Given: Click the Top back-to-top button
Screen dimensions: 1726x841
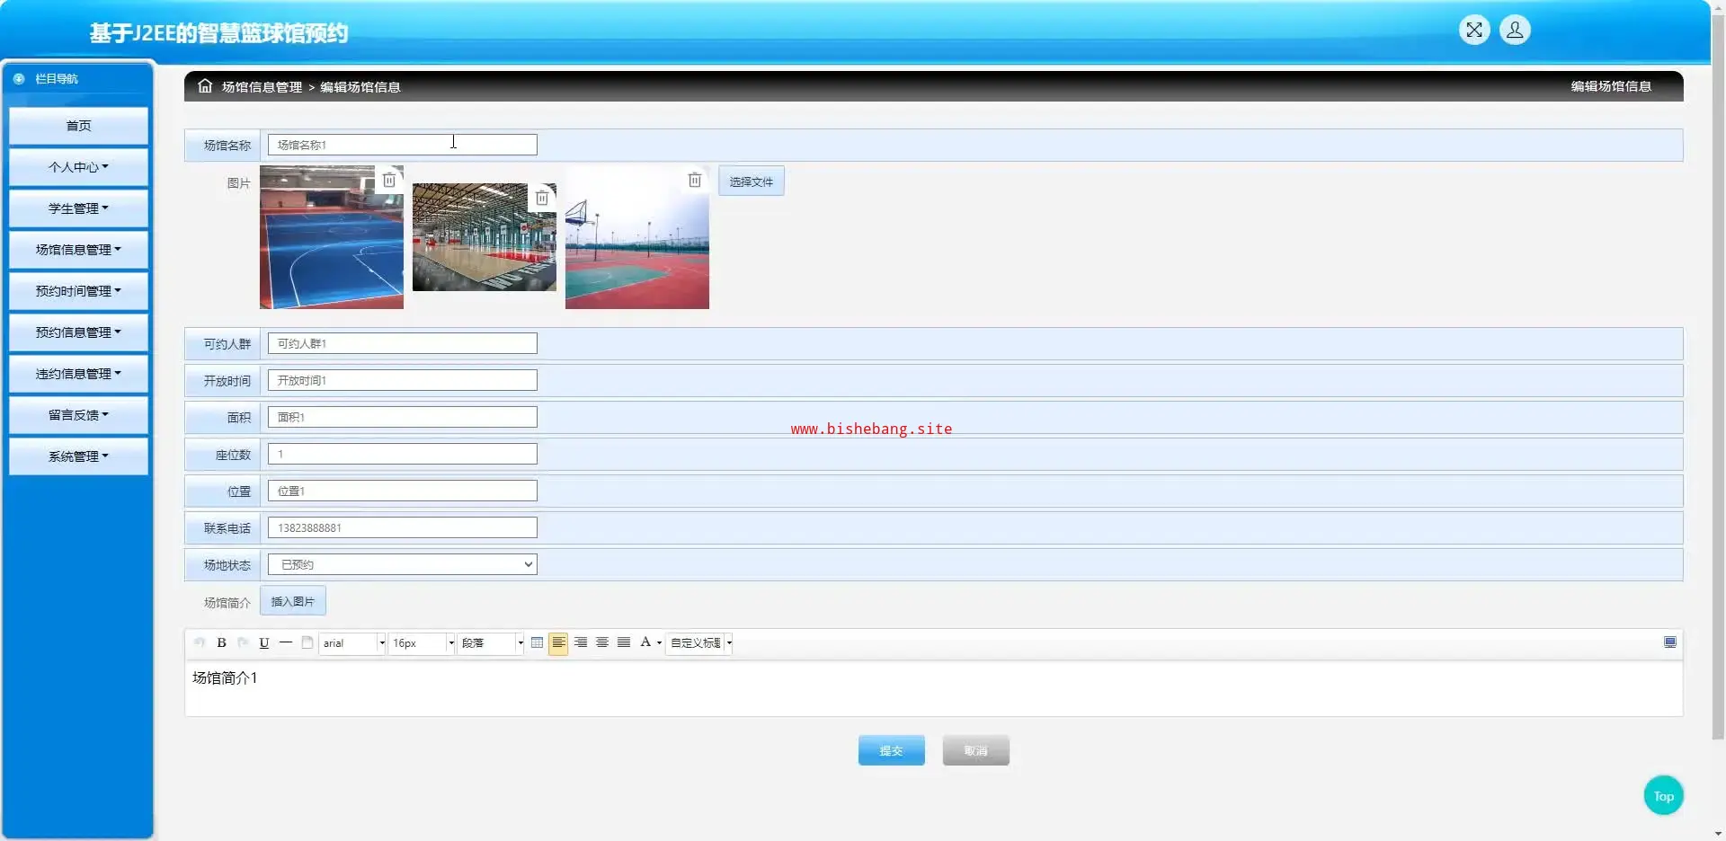Looking at the screenshot, I should click(x=1664, y=796).
